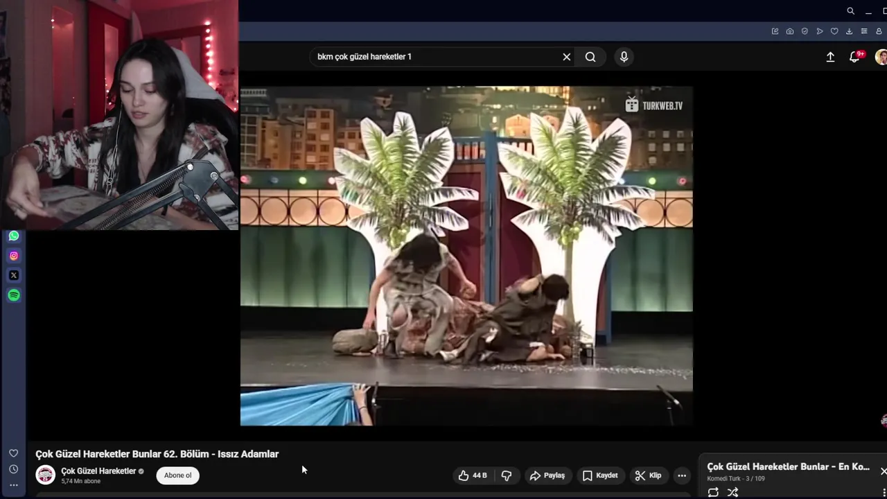This screenshot has height=499, width=887.
Task: Toggle playlist loop
Action: pyautogui.click(x=713, y=492)
